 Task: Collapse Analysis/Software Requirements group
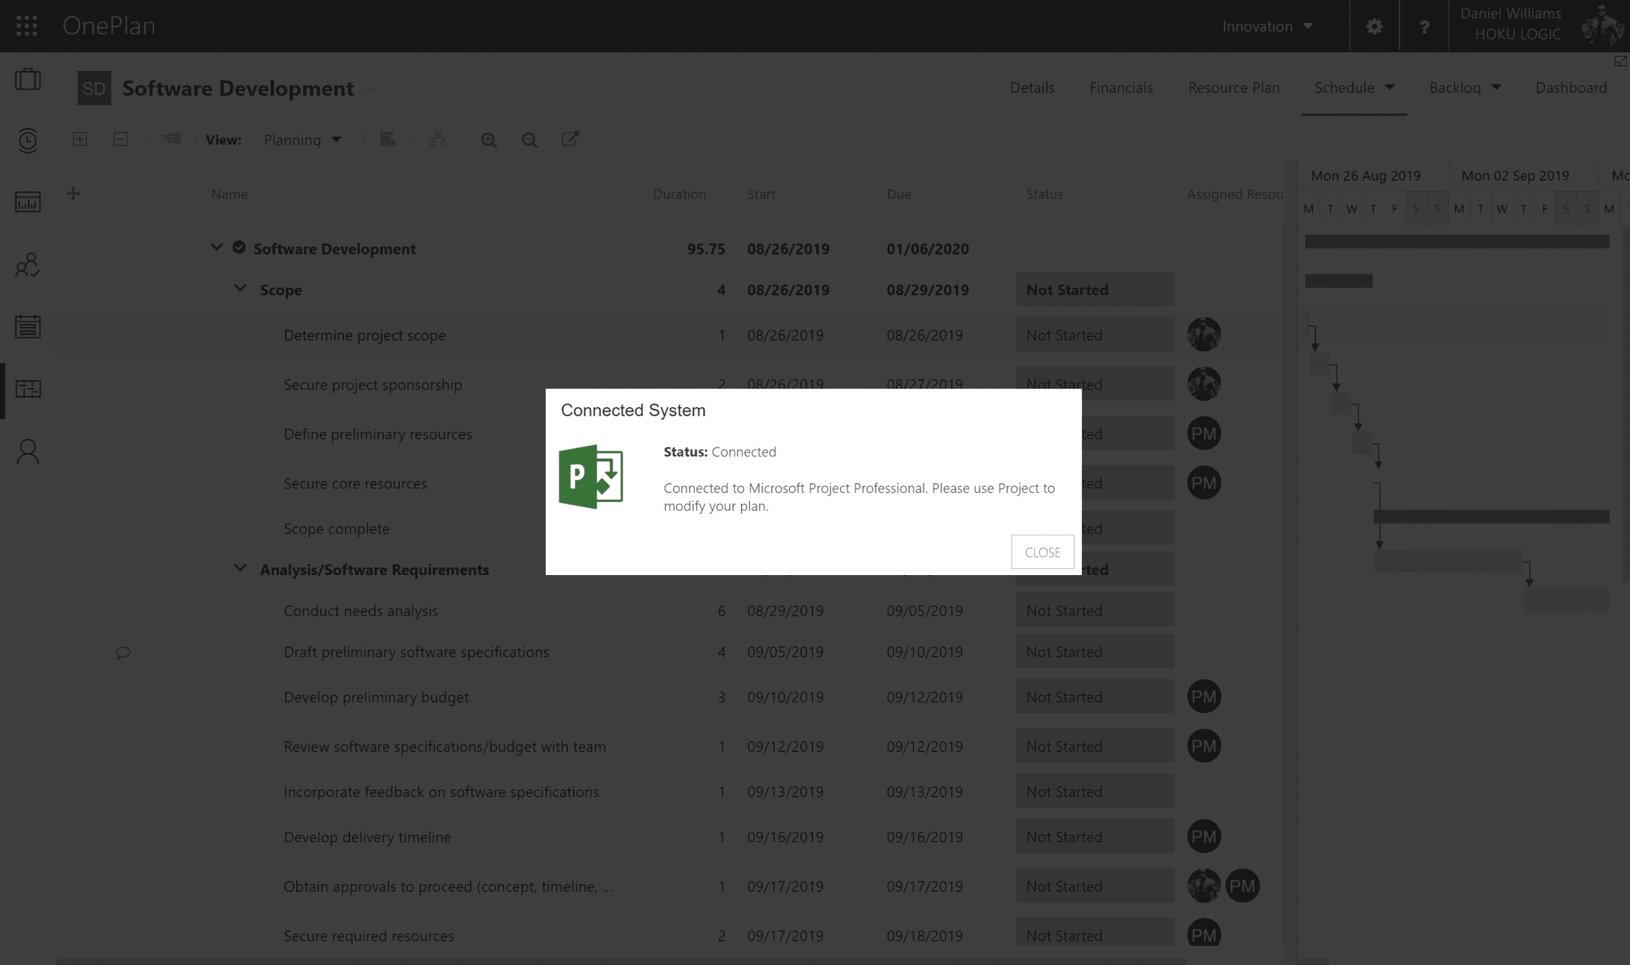240,567
